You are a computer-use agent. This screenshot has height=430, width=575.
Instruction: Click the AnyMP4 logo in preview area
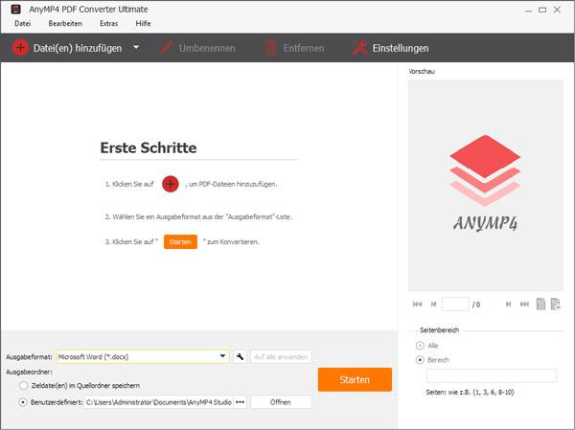(485, 183)
